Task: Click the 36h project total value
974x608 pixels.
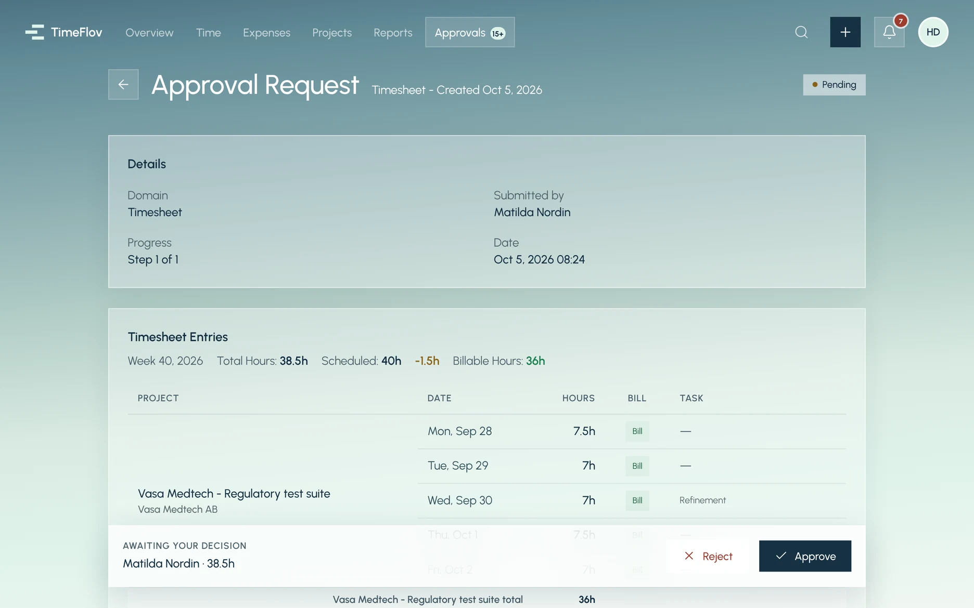Action: click(x=586, y=600)
